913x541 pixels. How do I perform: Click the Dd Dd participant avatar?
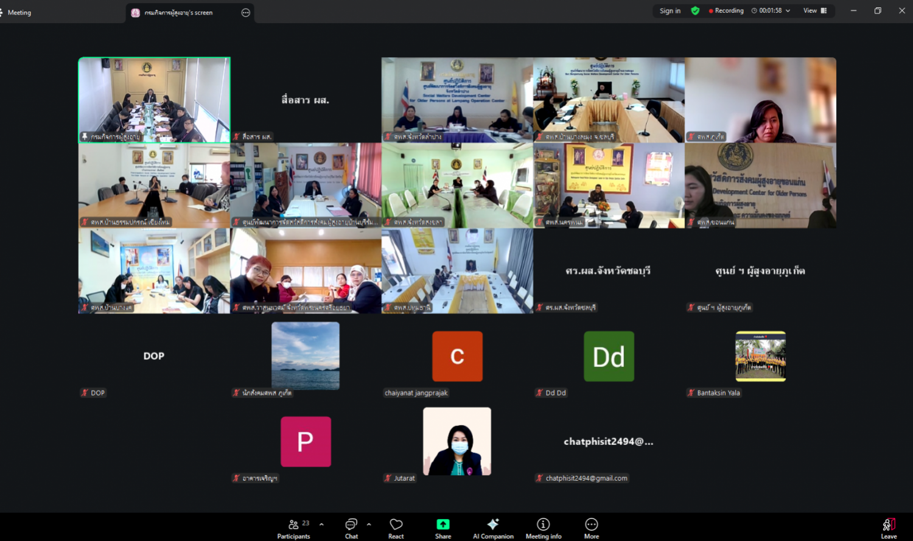point(609,357)
